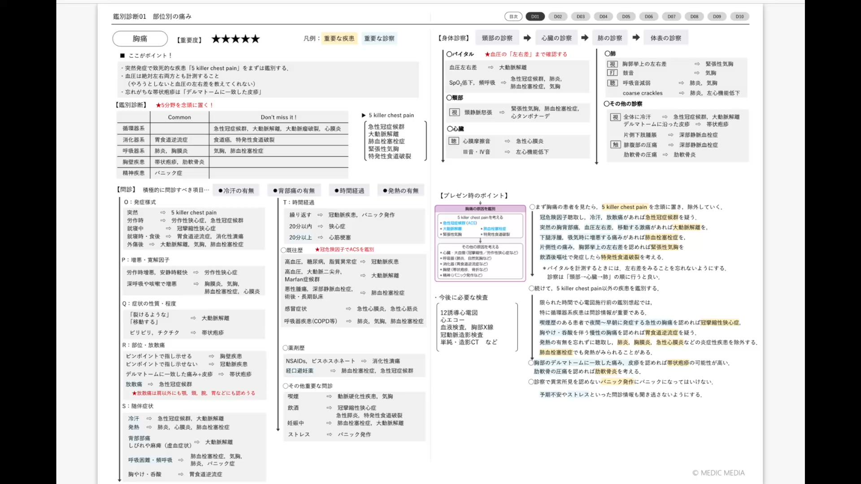Click the yellow 重要な疾患 legend swatch

(339, 39)
